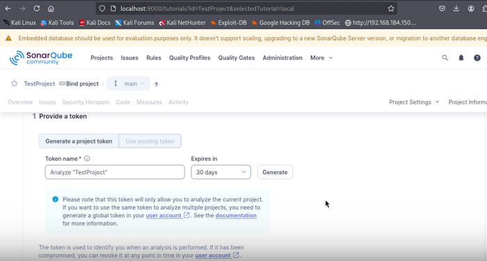487x261 pixels.
Task: Open the help question mark icon
Action: pos(477,58)
